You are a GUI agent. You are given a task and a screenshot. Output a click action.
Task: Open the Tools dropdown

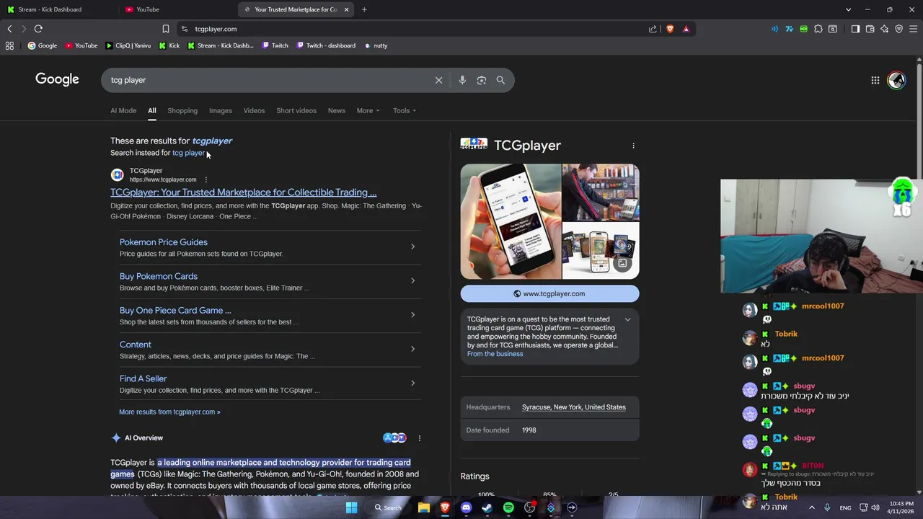[x=405, y=110]
